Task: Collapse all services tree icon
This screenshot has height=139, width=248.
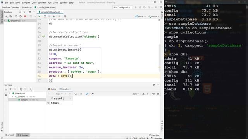Action: (x=15, y=89)
